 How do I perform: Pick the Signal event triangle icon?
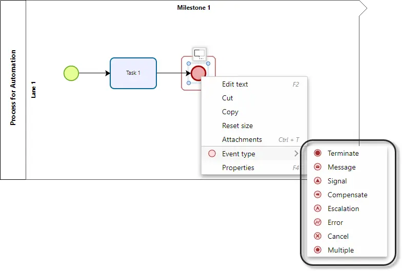pyautogui.click(x=317, y=181)
